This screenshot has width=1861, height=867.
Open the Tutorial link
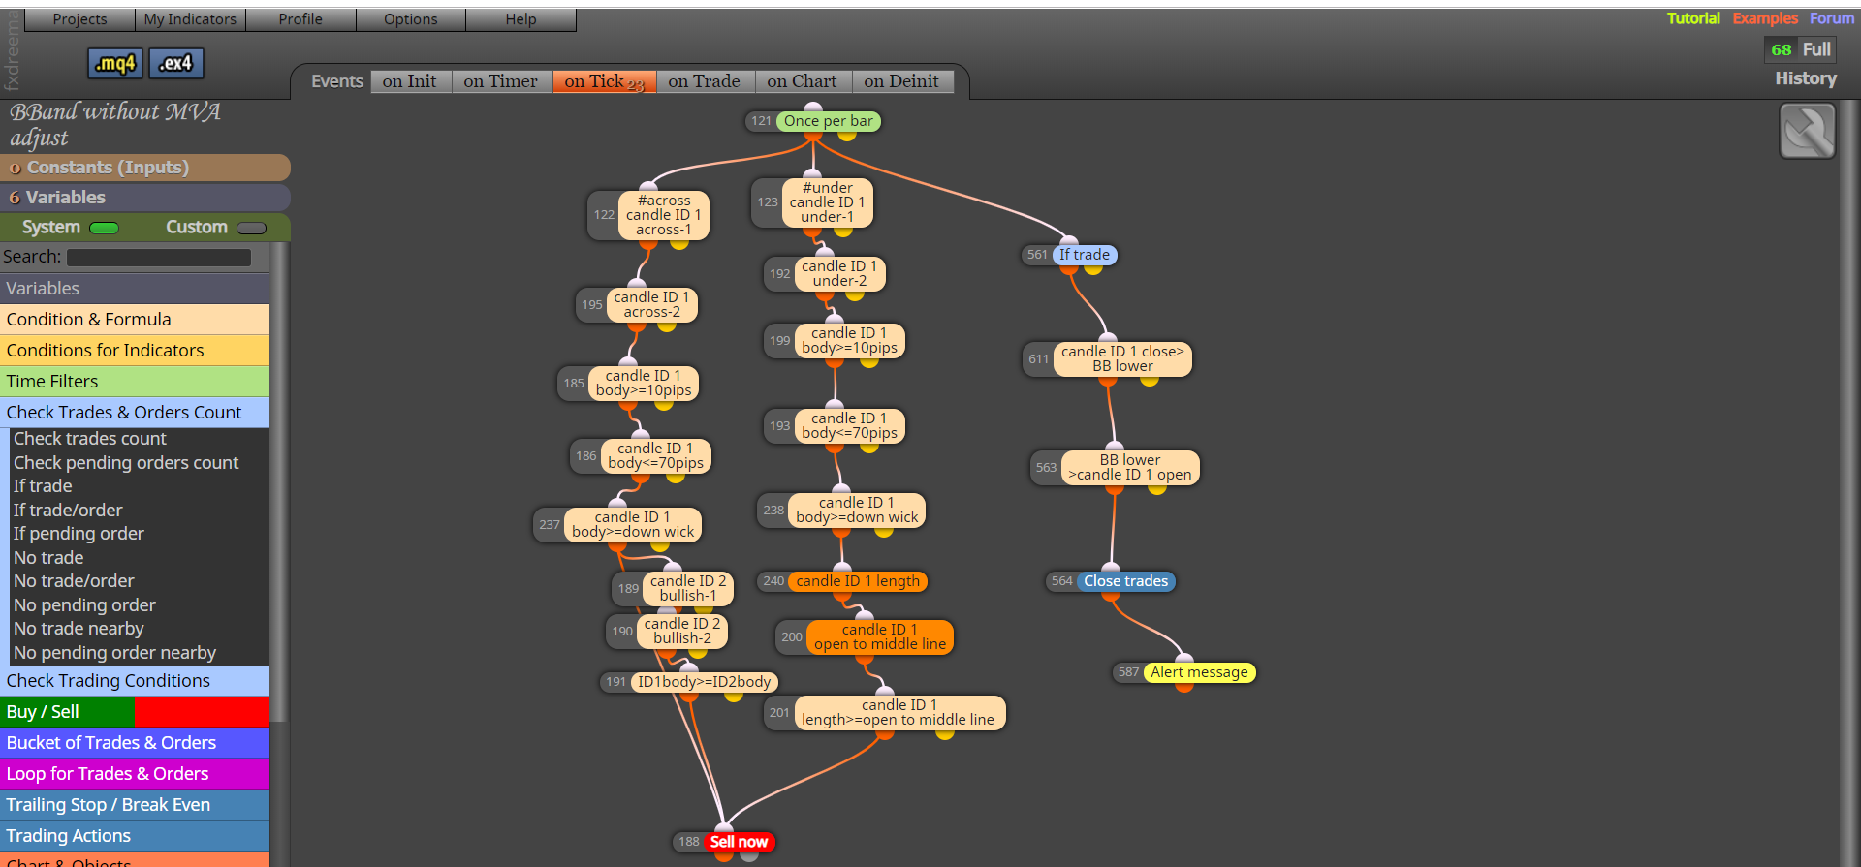1693,18
